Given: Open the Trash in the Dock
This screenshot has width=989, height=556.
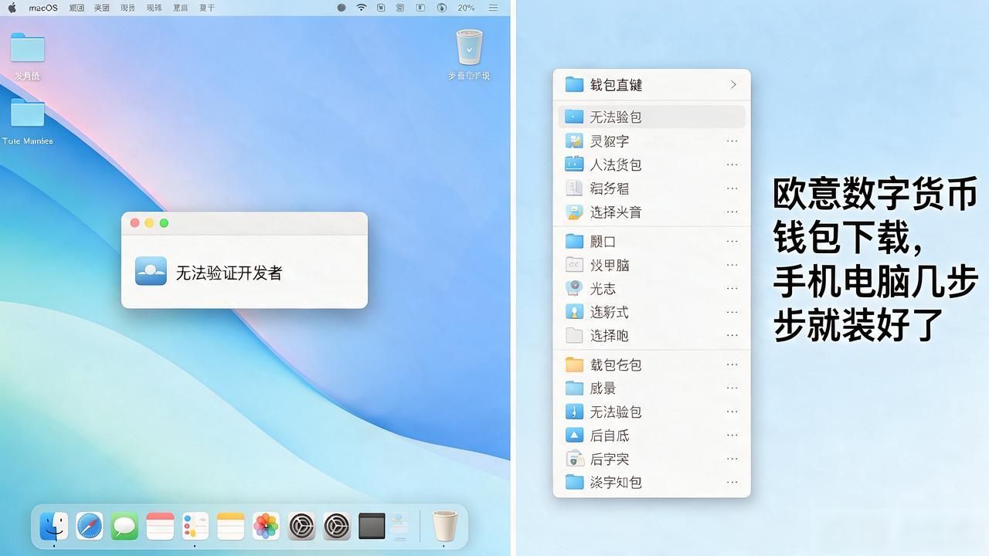Looking at the screenshot, I should (x=444, y=526).
